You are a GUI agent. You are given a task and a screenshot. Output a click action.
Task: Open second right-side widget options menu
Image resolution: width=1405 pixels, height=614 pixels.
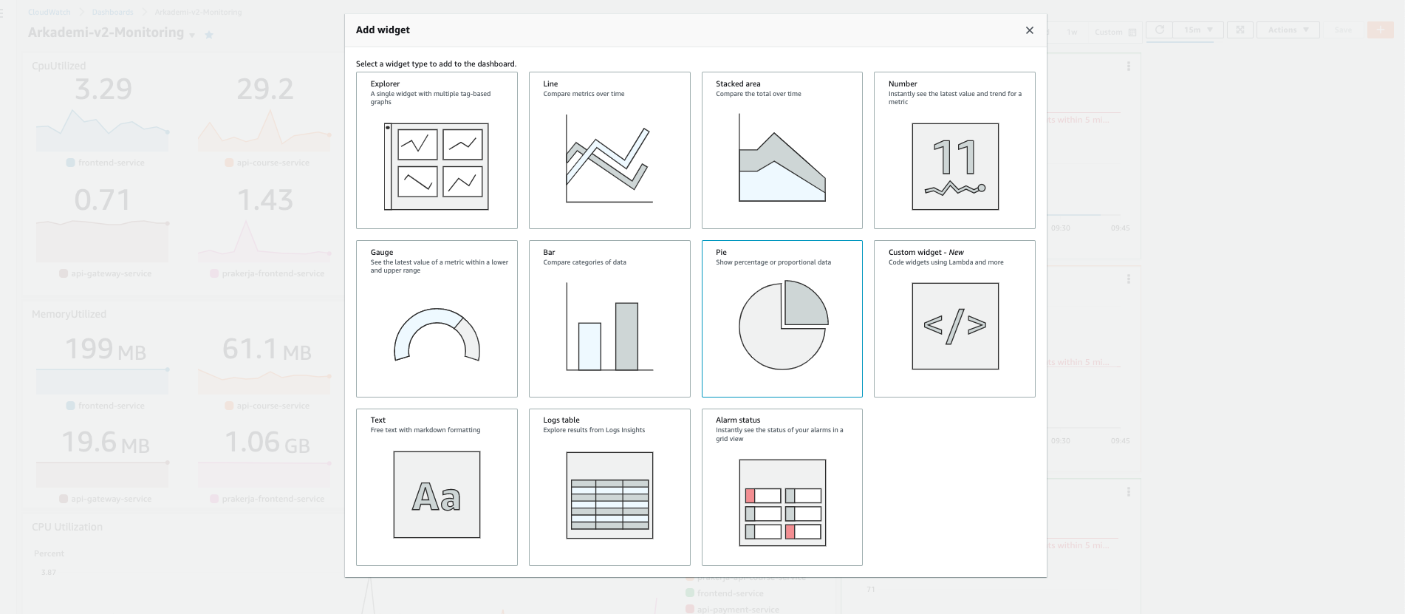1128,279
